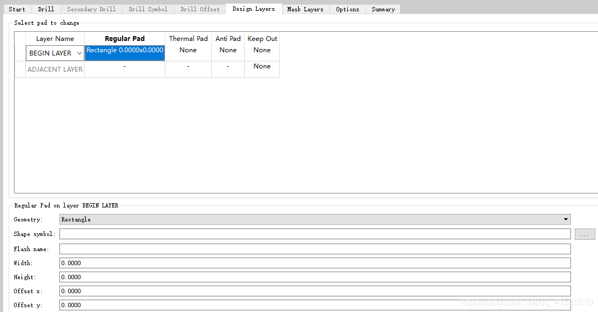Click in the Offset x field
Image resolution: width=598 pixels, height=312 pixels.
pos(314,291)
